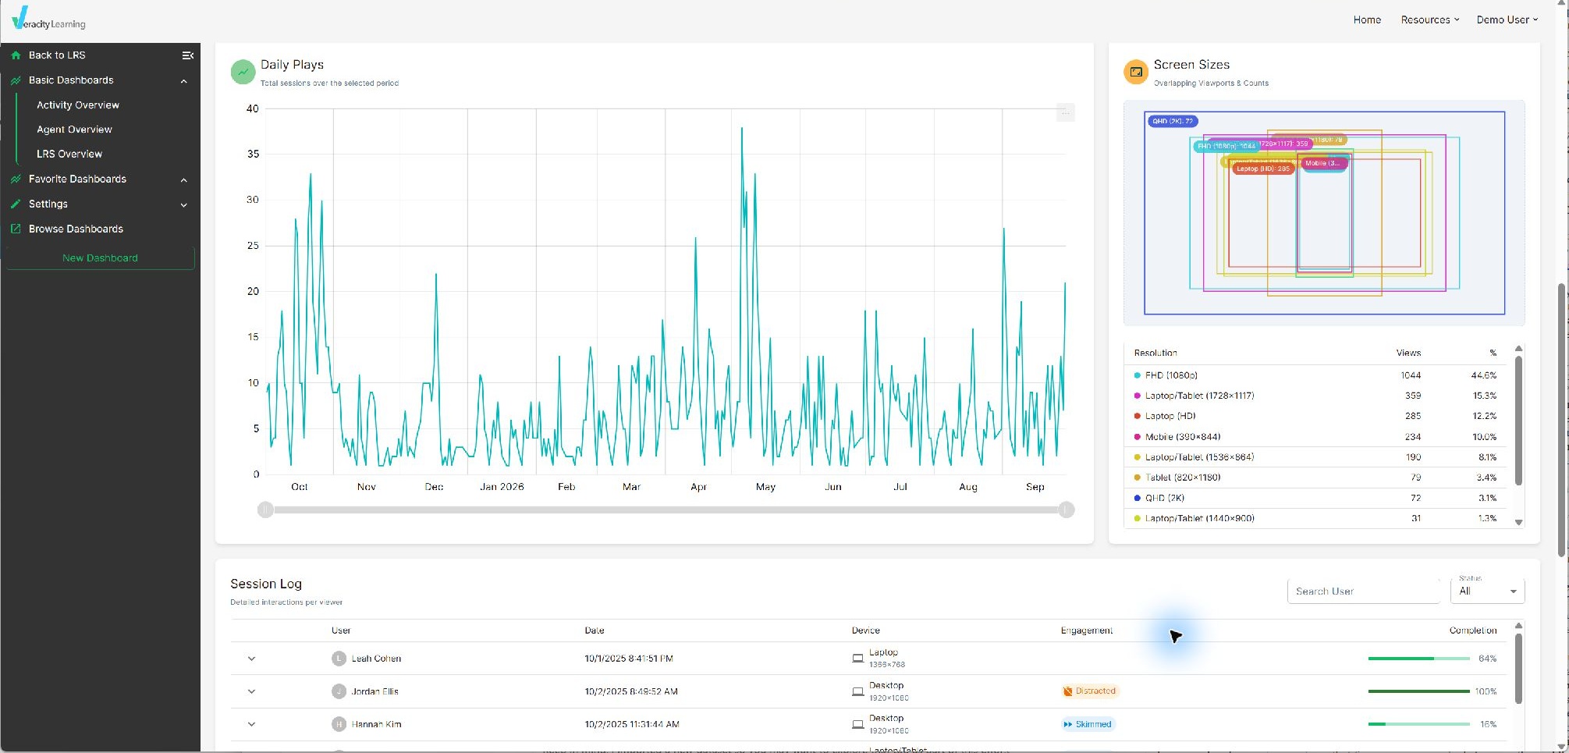Image resolution: width=1569 pixels, height=753 pixels.
Task: Open the Demo User dropdown menu
Action: [x=1507, y=20]
